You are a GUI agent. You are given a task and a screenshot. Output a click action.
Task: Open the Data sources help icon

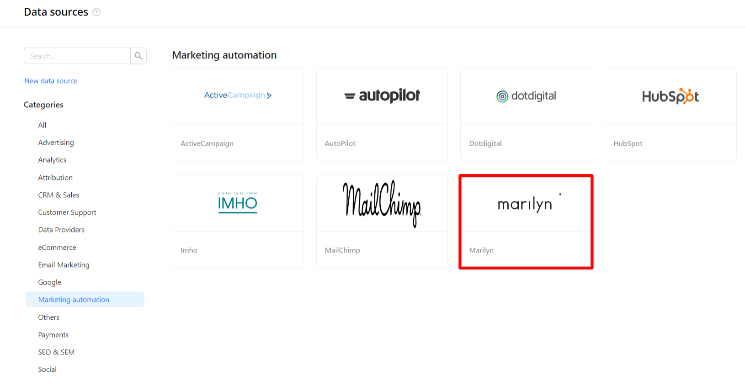(96, 12)
